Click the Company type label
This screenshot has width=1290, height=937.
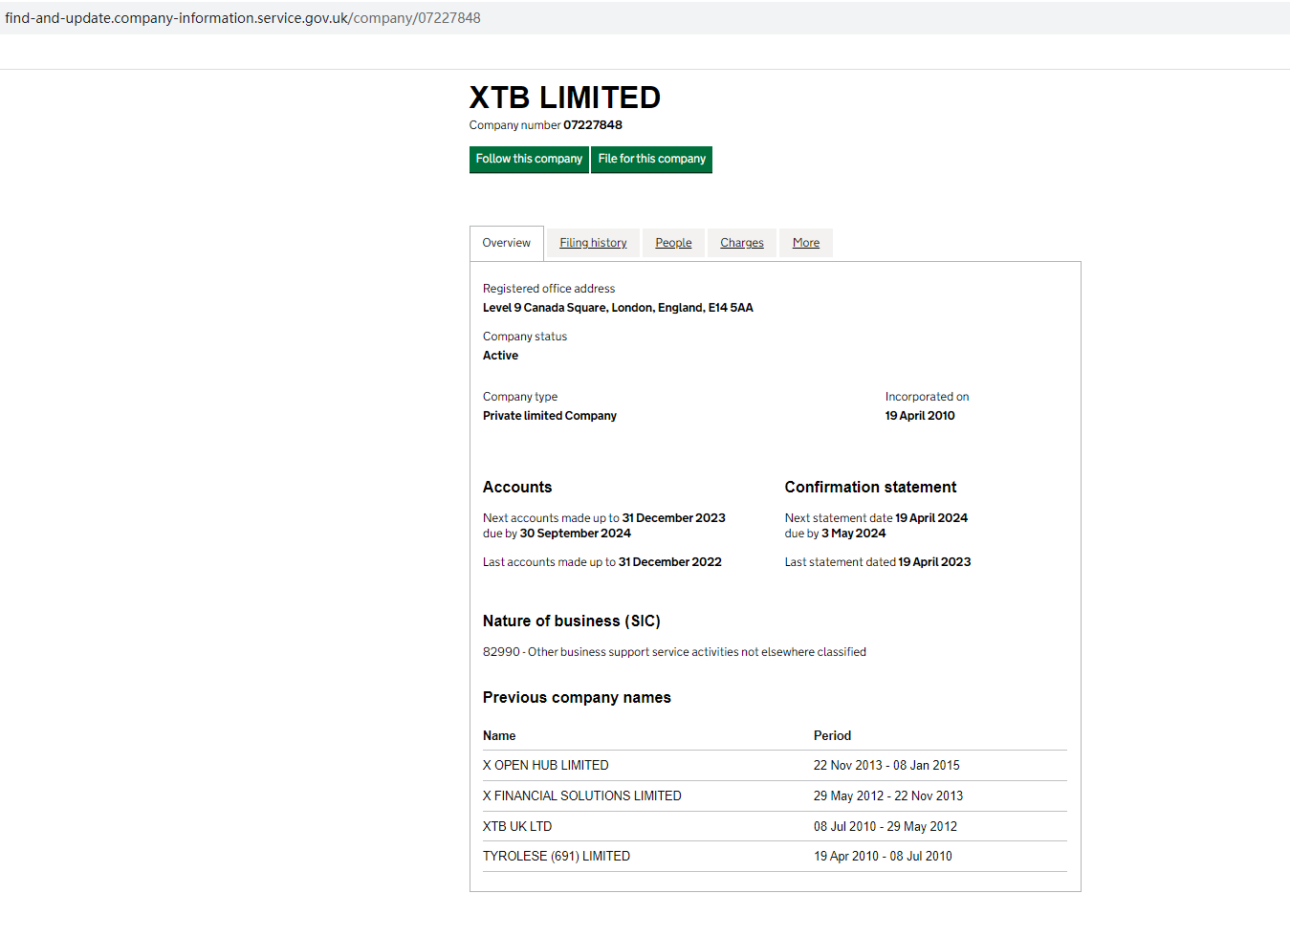[x=520, y=397]
